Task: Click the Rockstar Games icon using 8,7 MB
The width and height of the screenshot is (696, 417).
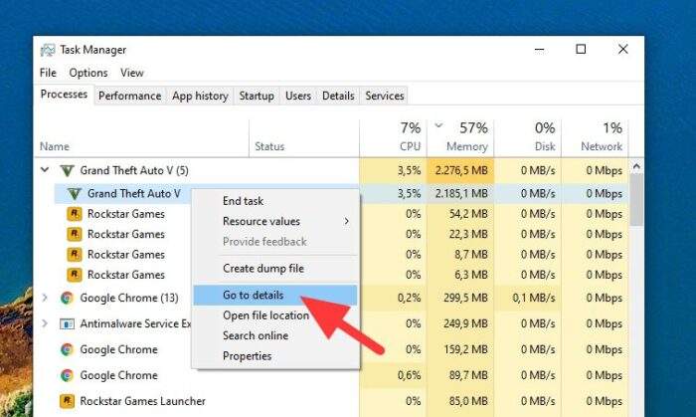Action: 75,255
